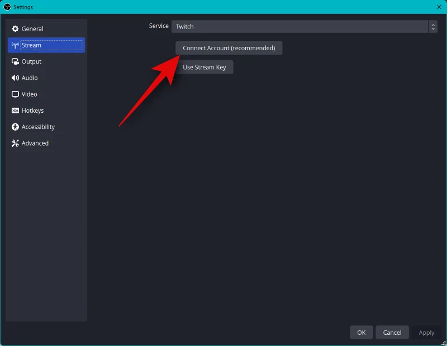Screen dimensions: 447x346
Task: Click the Apply button
Action: [x=426, y=333]
